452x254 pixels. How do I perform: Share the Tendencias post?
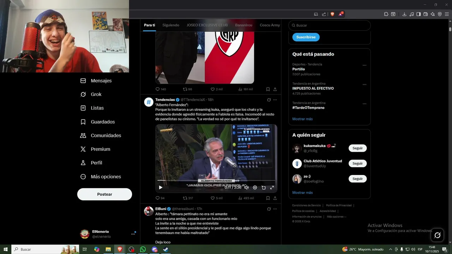pyautogui.click(x=275, y=198)
